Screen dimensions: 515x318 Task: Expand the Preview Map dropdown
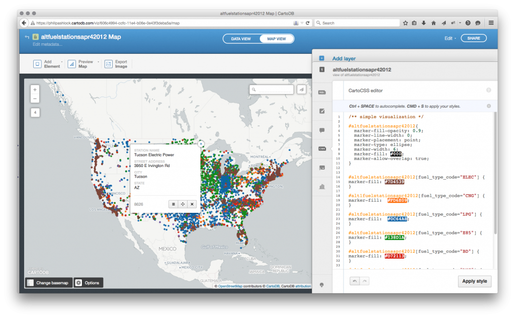(98, 62)
